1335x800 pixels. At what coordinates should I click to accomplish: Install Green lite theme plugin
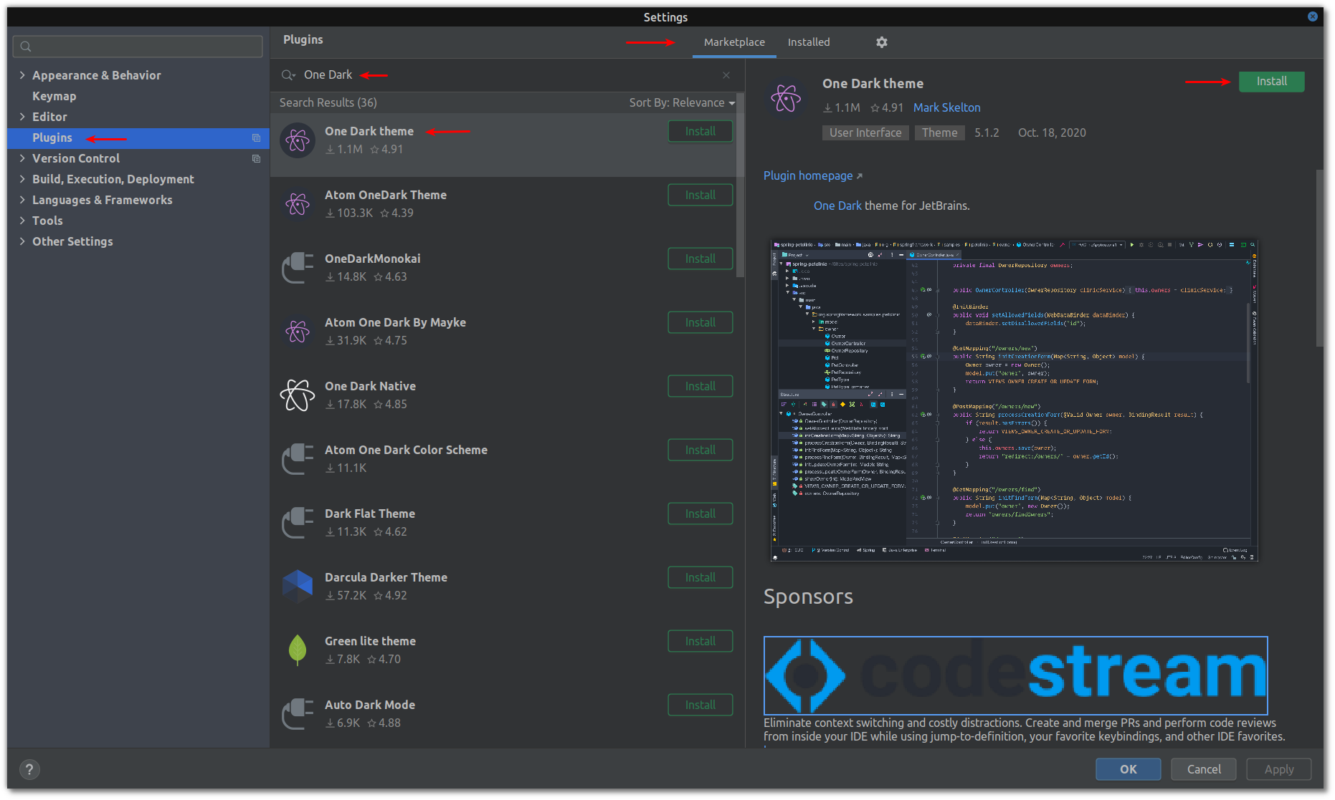[700, 641]
